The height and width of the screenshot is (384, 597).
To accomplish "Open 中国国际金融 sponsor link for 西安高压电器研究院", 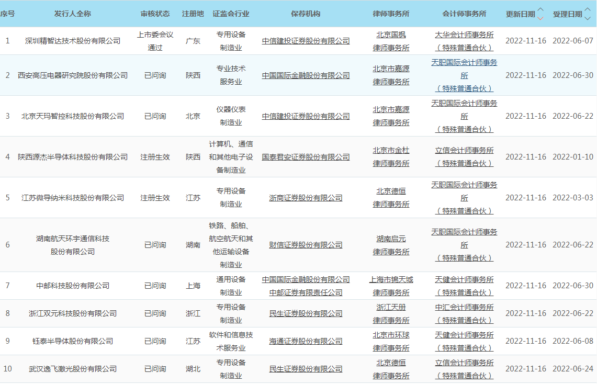I will [x=306, y=75].
